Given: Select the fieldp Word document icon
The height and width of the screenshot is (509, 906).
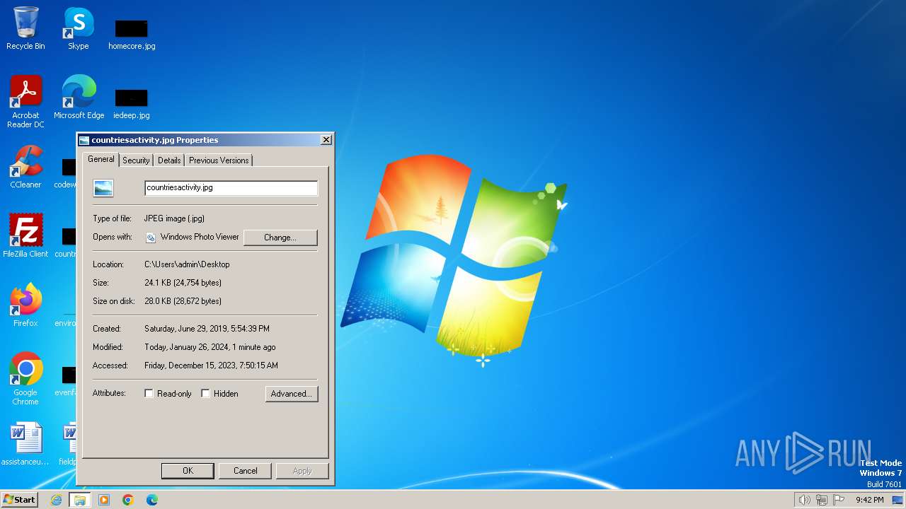Looking at the screenshot, I should tap(68, 444).
